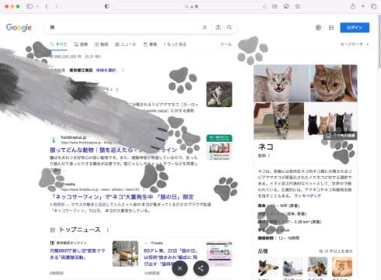Switch to the 画像 tab

click(x=81, y=44)
